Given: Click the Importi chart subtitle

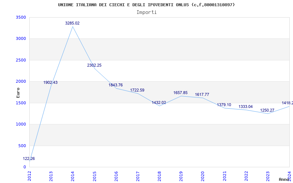Looking at the screenshot, I should tap(146, 12).
